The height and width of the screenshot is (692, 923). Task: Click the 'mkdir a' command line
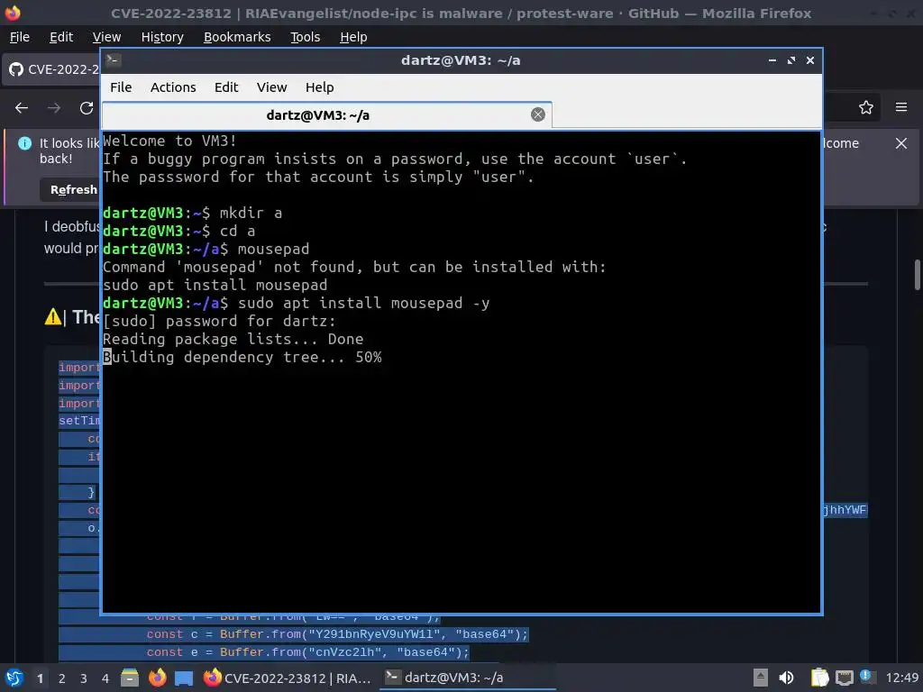click(x=193, y=213)
